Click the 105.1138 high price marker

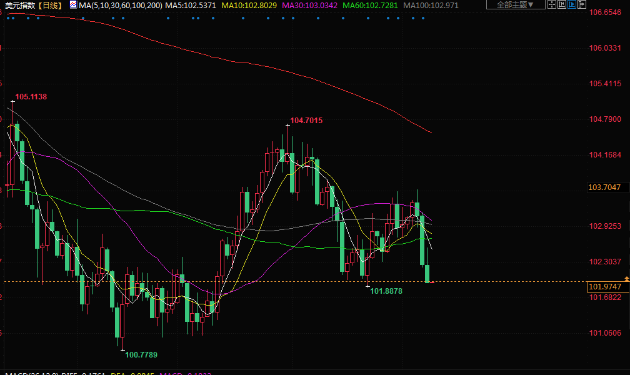tap(31, 97)
